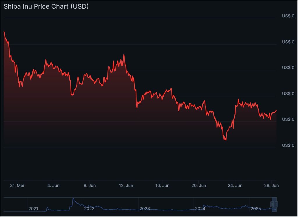The width and height of the screenshot is (298, 217).
Task: Click the 12. Jun axis label
Action: click(x=126, y=186)
